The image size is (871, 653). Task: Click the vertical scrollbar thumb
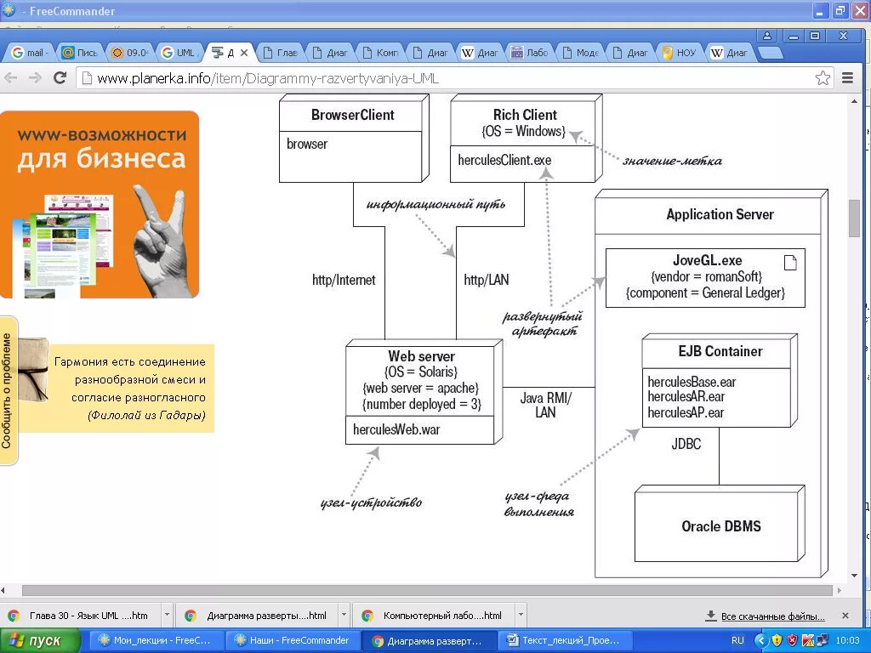point(854,219)
